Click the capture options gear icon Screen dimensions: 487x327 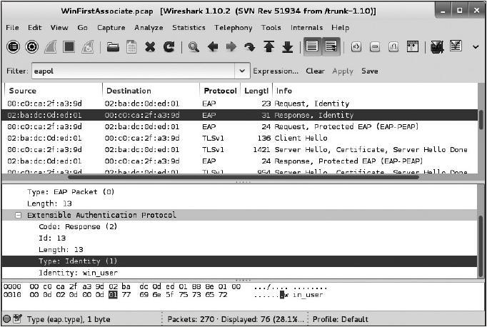[x=31, y=46]
